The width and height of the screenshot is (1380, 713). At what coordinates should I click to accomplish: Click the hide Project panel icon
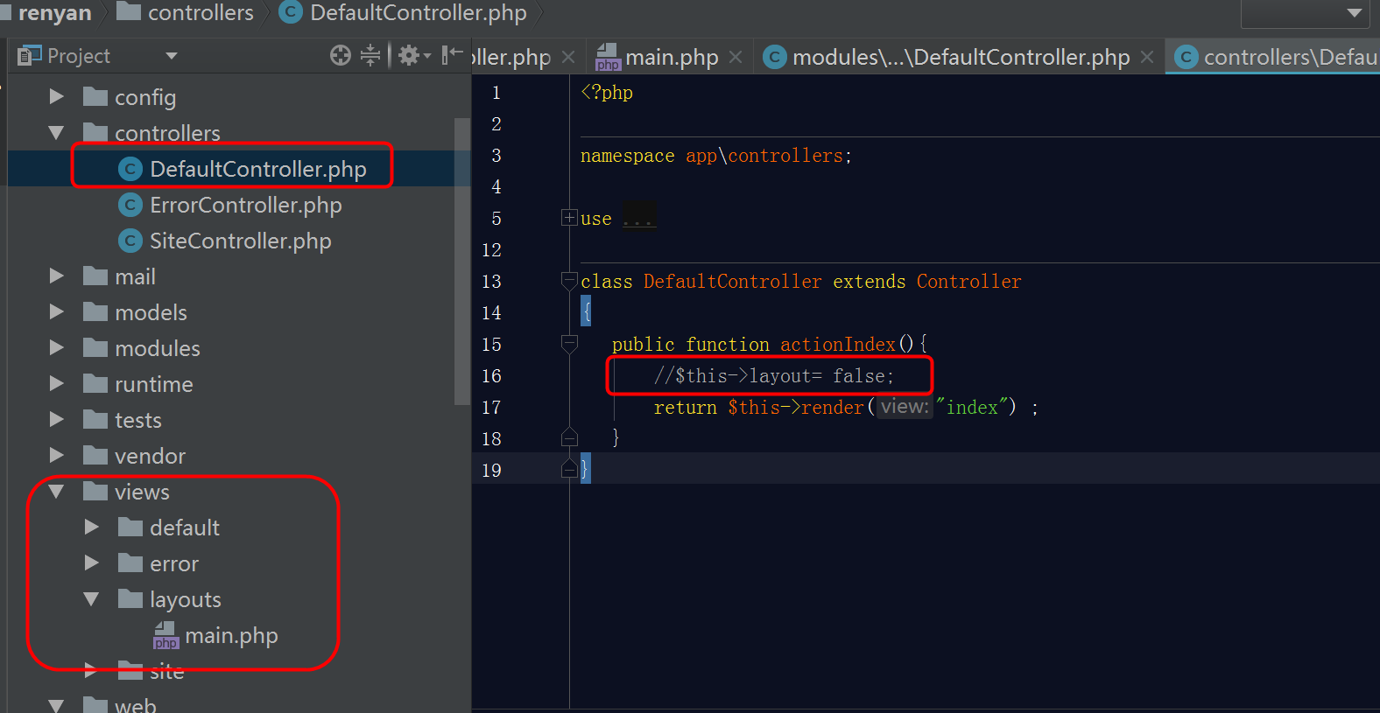(452, 56)
